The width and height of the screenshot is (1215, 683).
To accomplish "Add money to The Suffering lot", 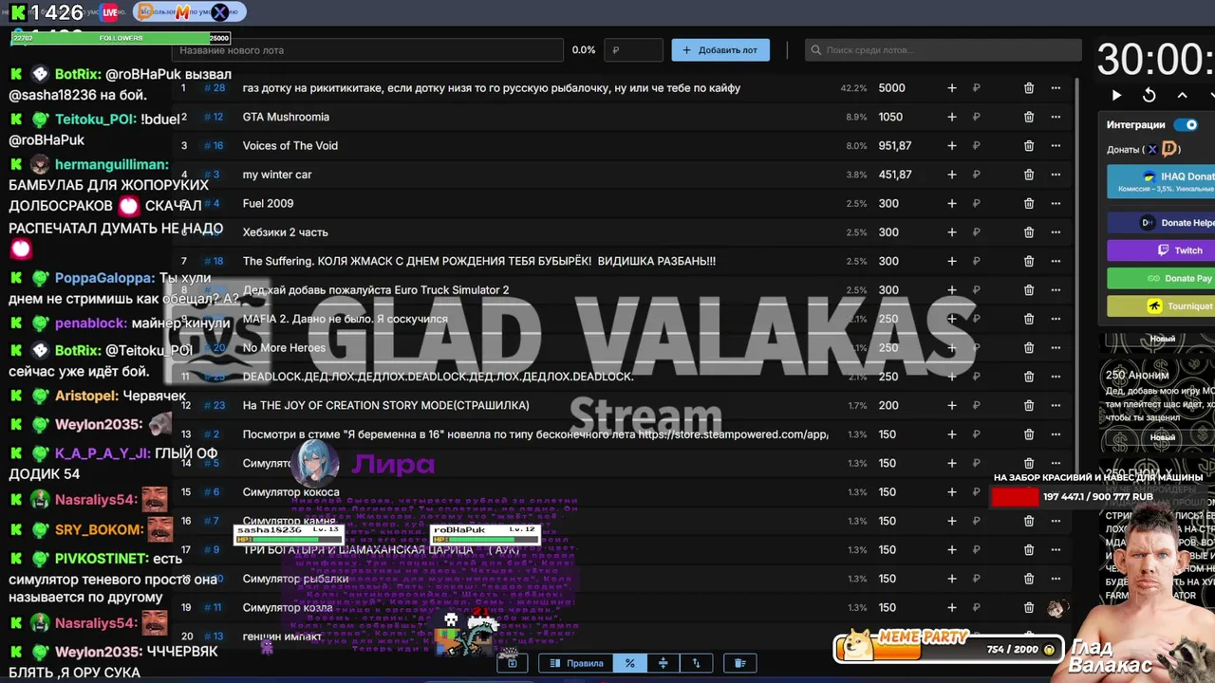I will point(952,262).
